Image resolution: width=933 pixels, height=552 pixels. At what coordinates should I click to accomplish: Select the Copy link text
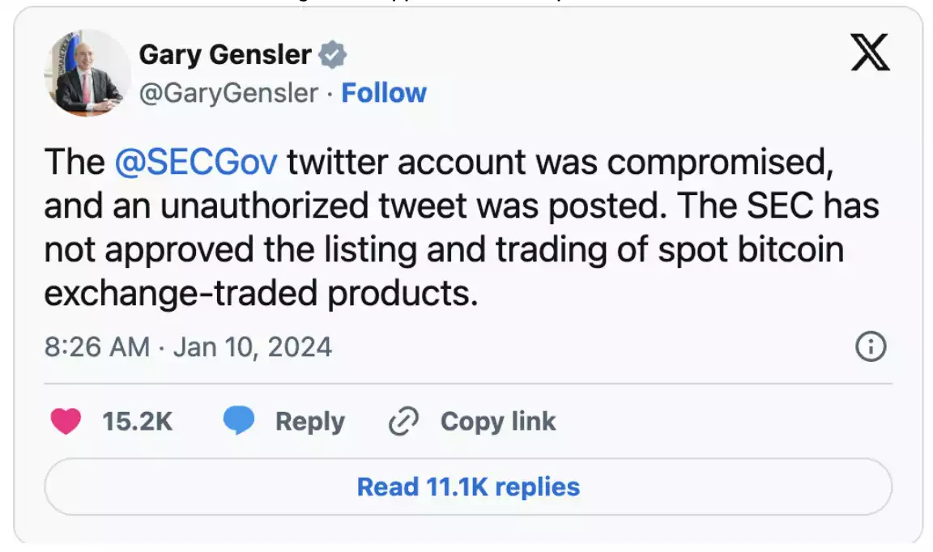(x=498, y=422)
